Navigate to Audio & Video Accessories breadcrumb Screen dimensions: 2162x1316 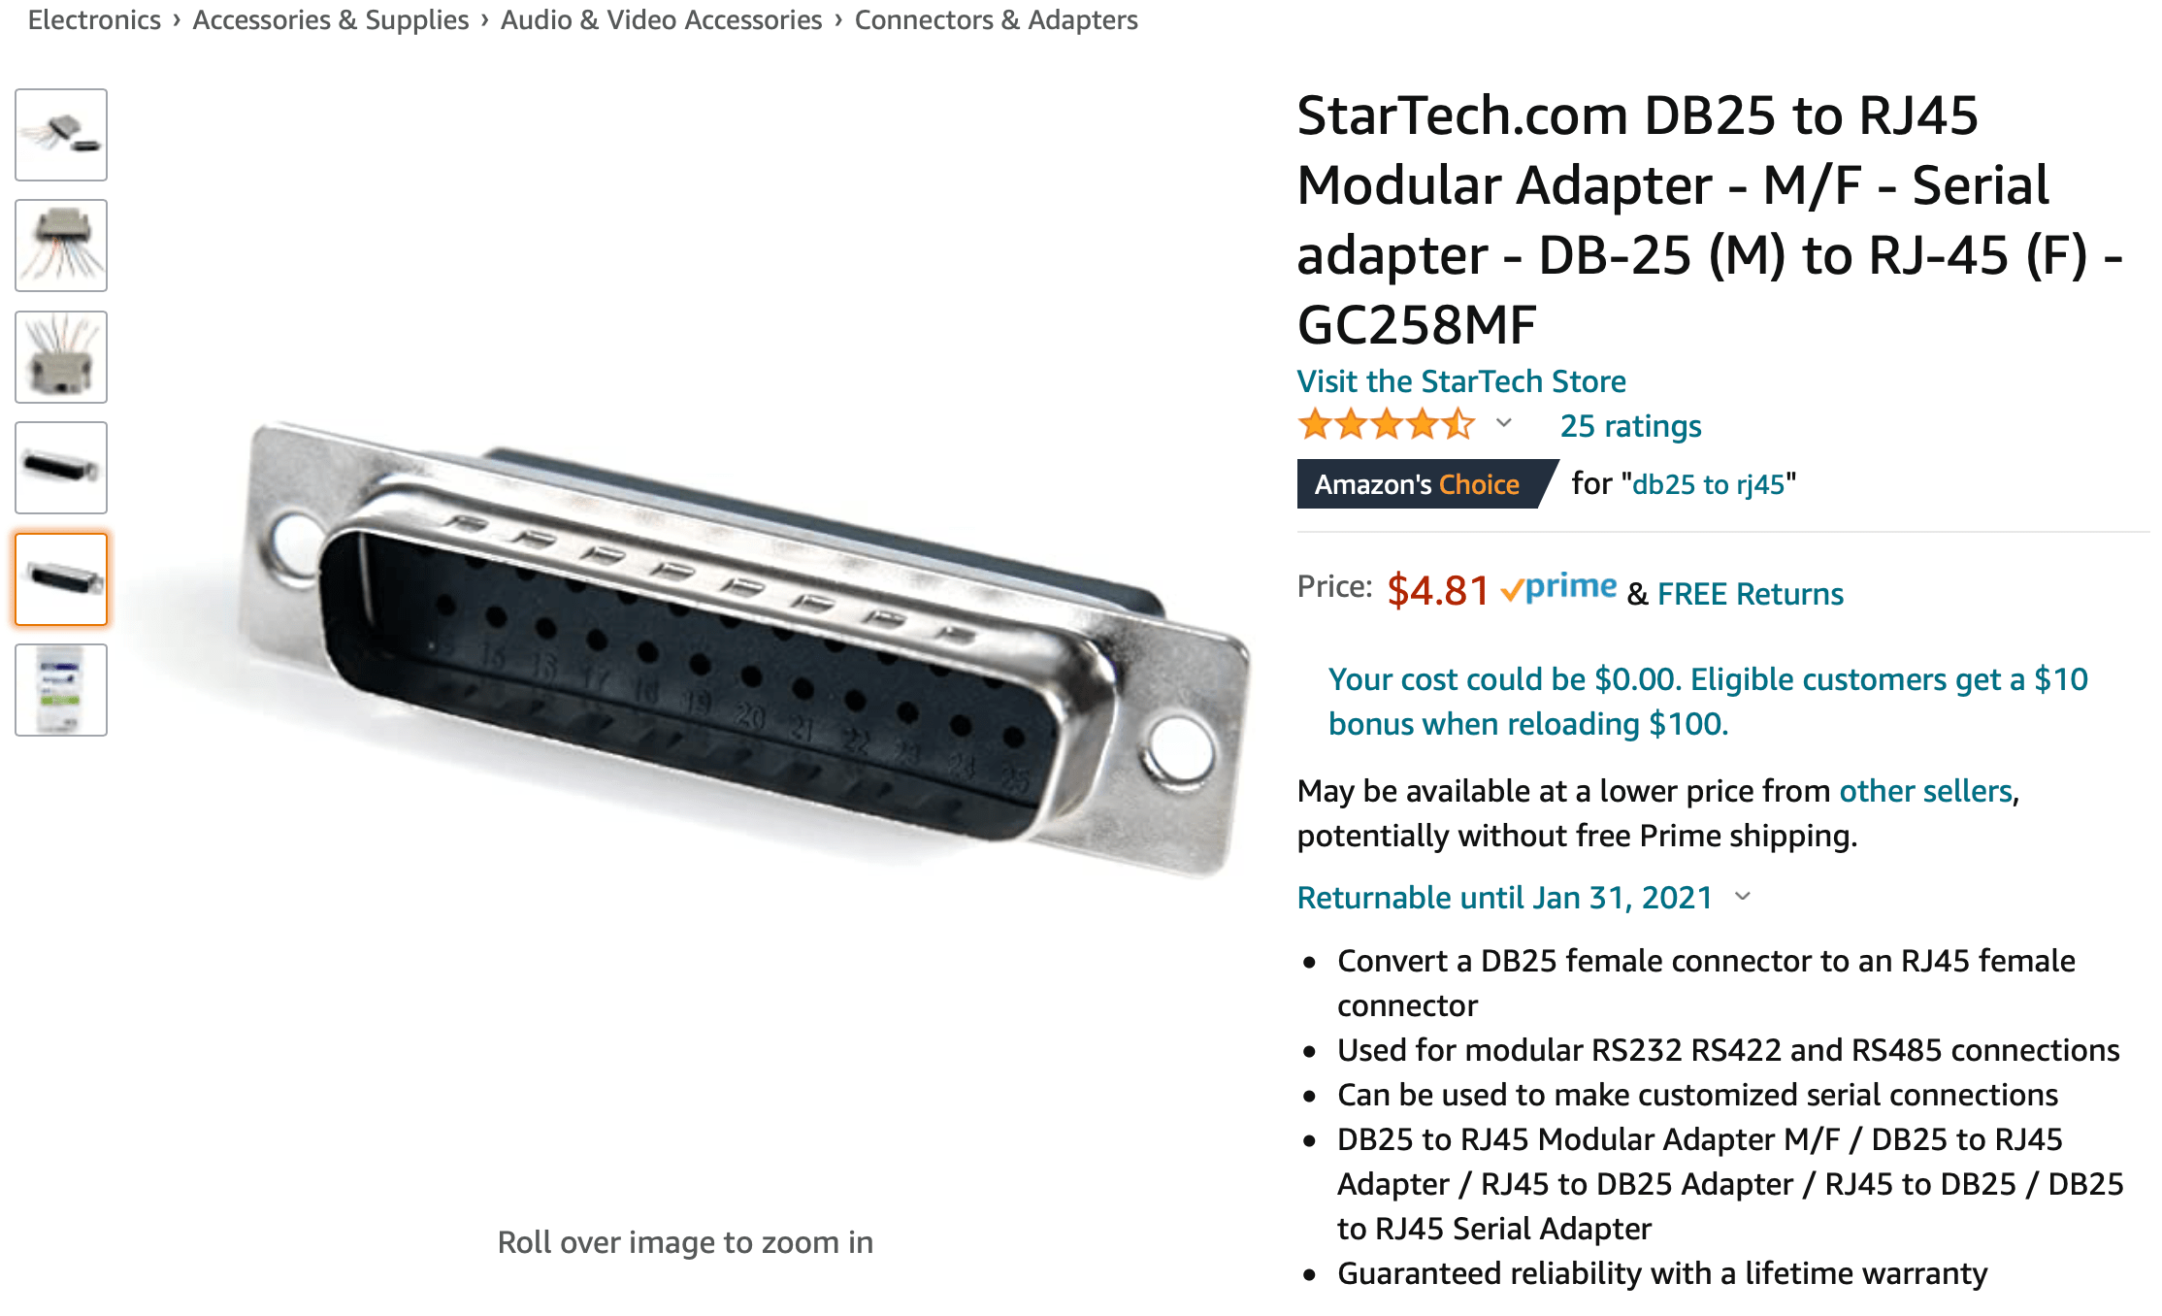(661, 19)
